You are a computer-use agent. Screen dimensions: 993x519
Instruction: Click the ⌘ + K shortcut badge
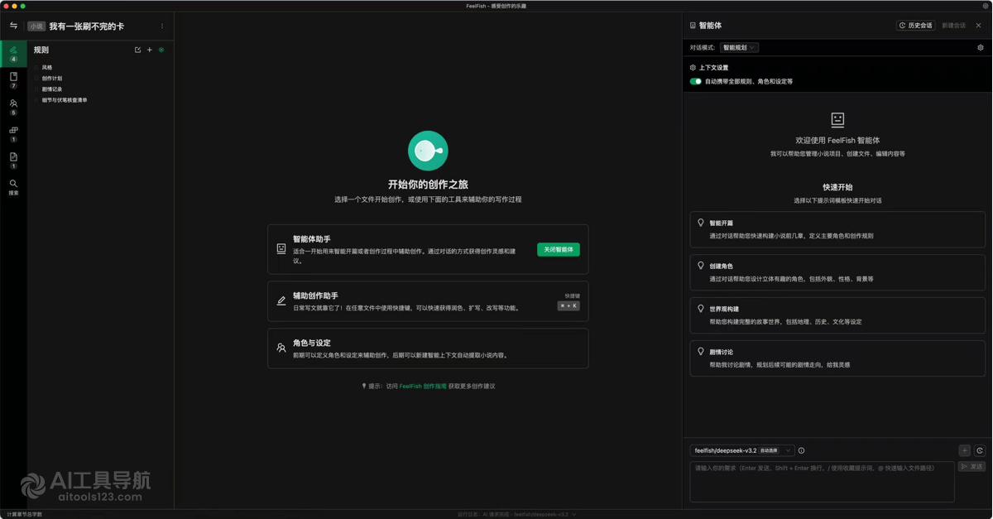point(568,306)
